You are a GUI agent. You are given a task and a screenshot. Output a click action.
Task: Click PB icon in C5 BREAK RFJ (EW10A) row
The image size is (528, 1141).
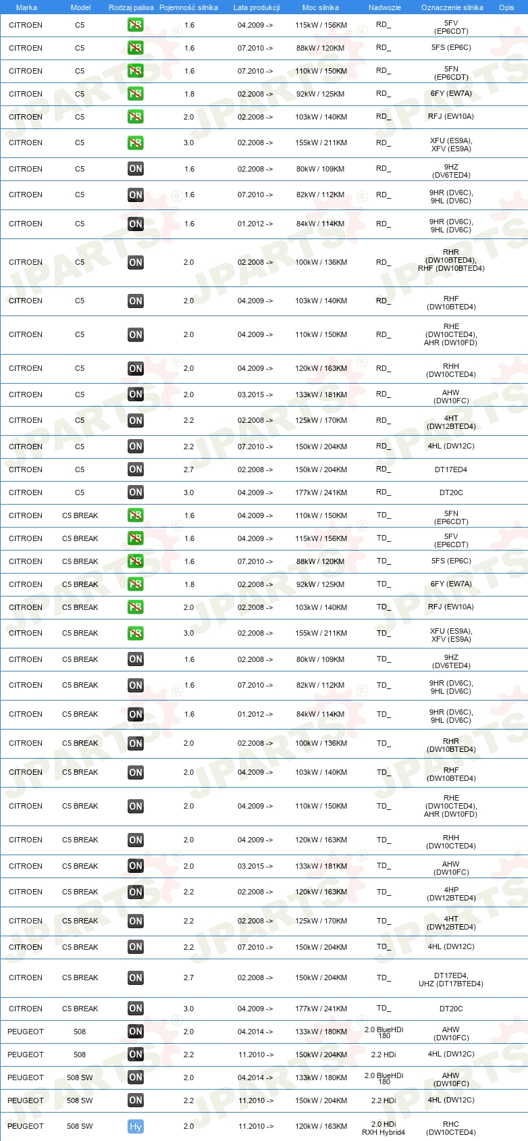136,607
